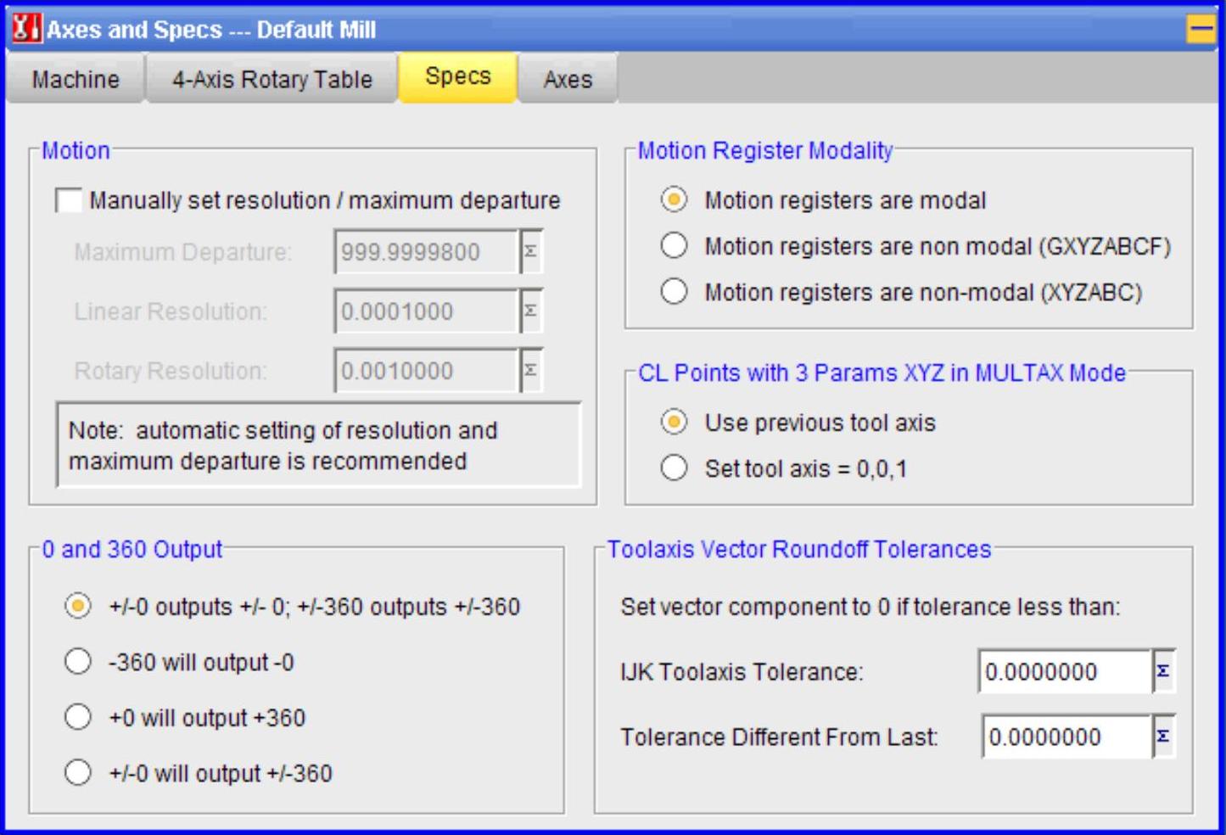Screen dimensions: 1226x835
Task: Select the +/-0 outputs +/-0 radio button
Action: pyautogui.click(x=78, y=607)
